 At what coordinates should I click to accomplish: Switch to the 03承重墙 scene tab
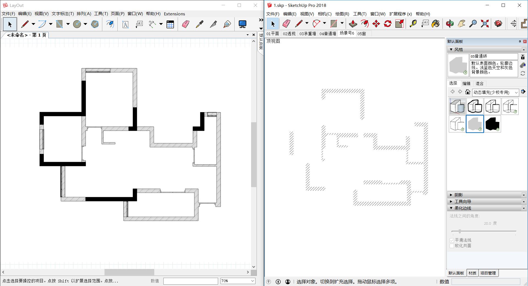[x=307, y=34]
